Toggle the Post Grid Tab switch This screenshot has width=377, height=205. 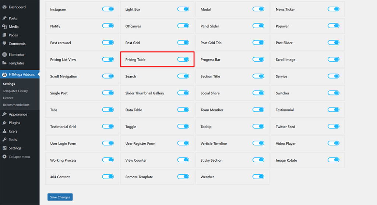pos(258,43)
